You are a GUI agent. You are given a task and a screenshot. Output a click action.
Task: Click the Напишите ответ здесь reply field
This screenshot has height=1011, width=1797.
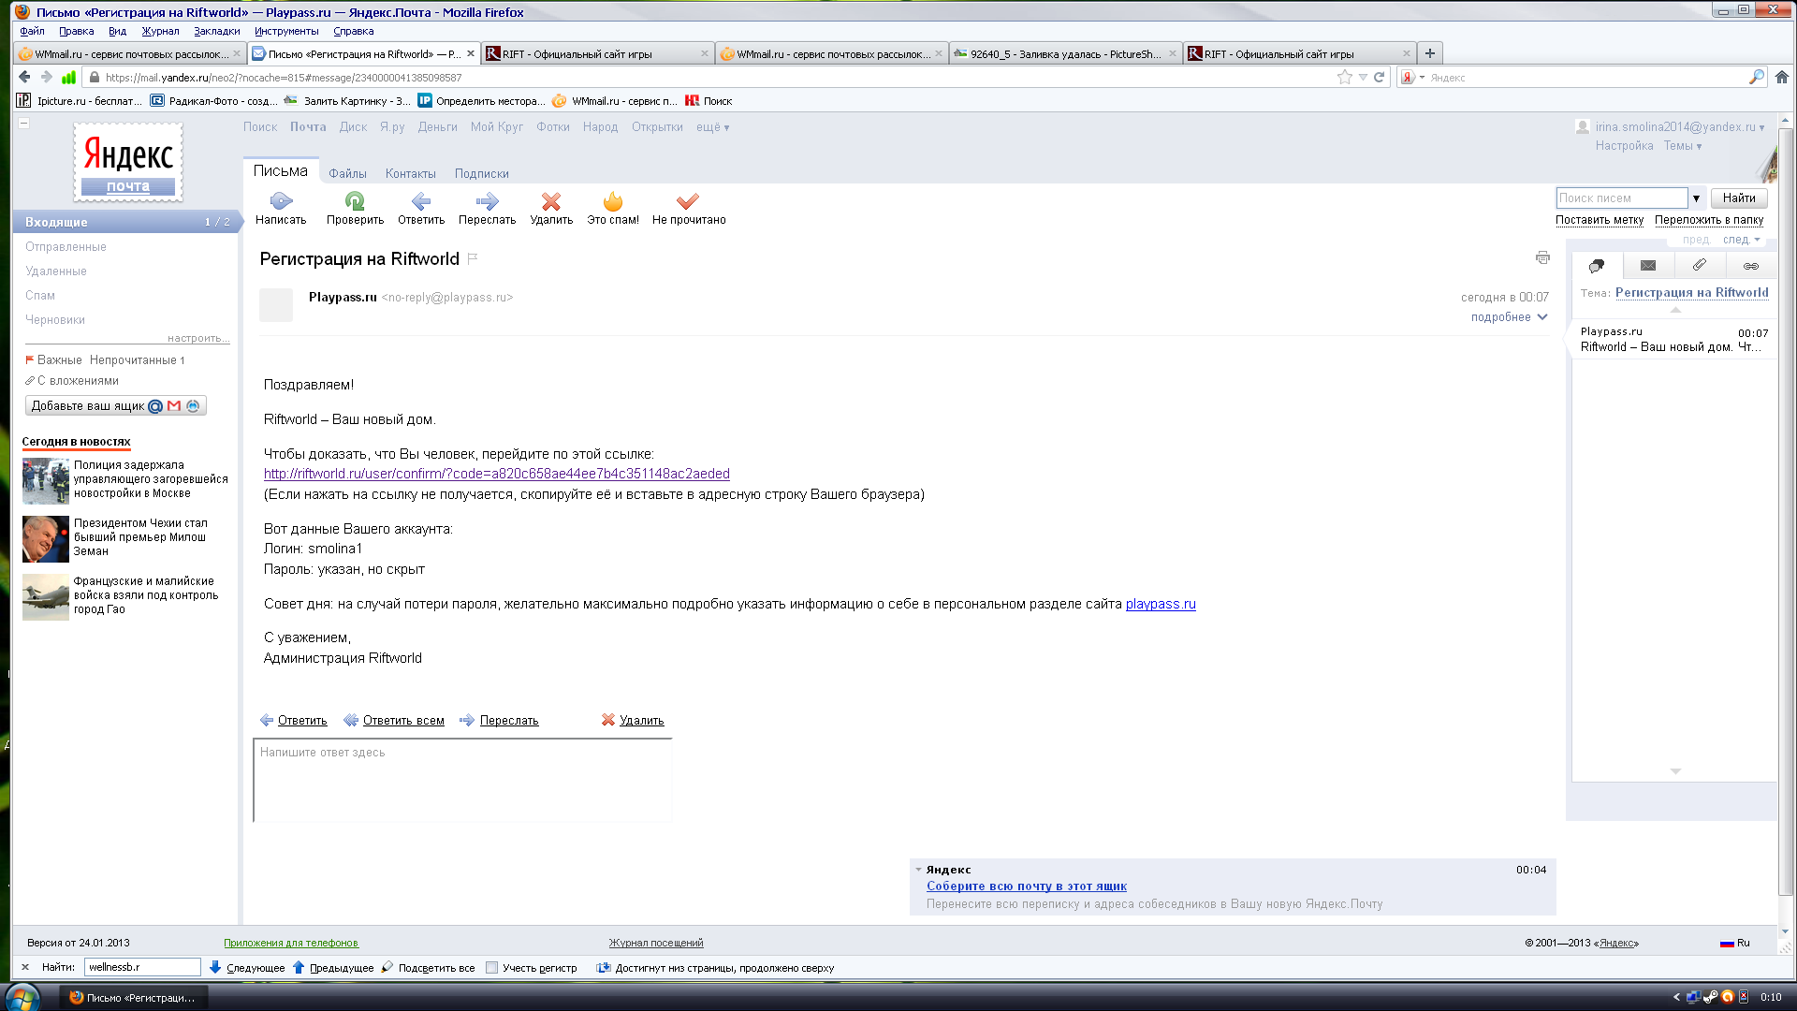click(x=462, y=780)
